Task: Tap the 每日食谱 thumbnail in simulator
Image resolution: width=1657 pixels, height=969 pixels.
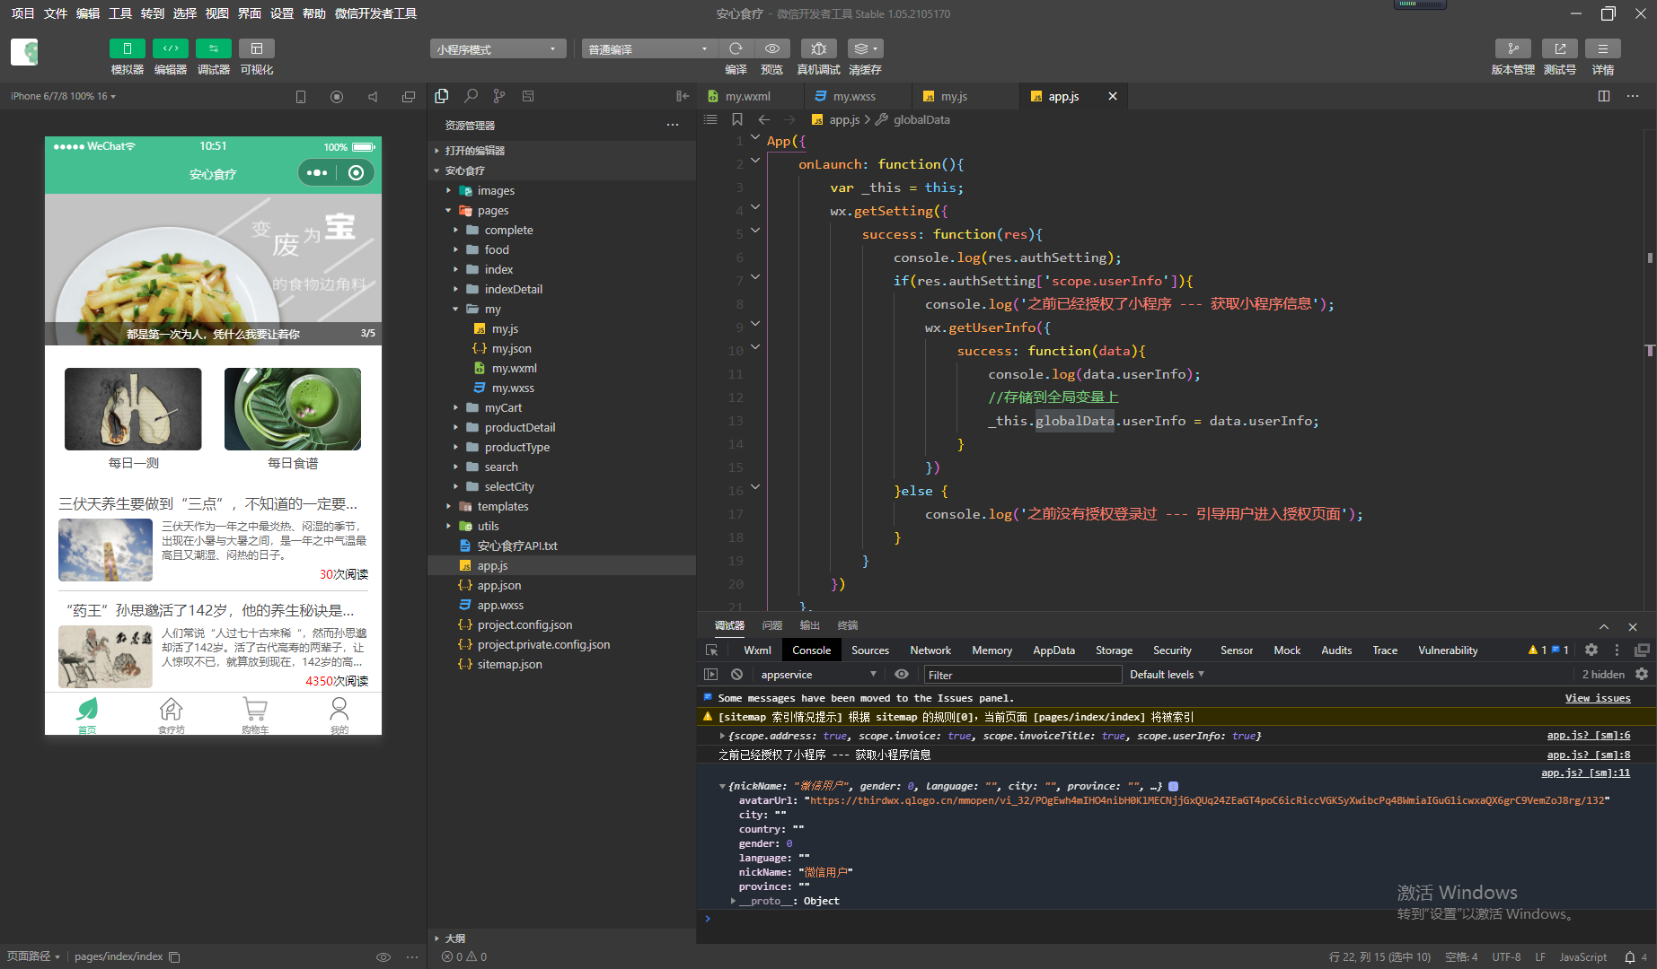Action: pyautogui.click(x=293, y=409)
